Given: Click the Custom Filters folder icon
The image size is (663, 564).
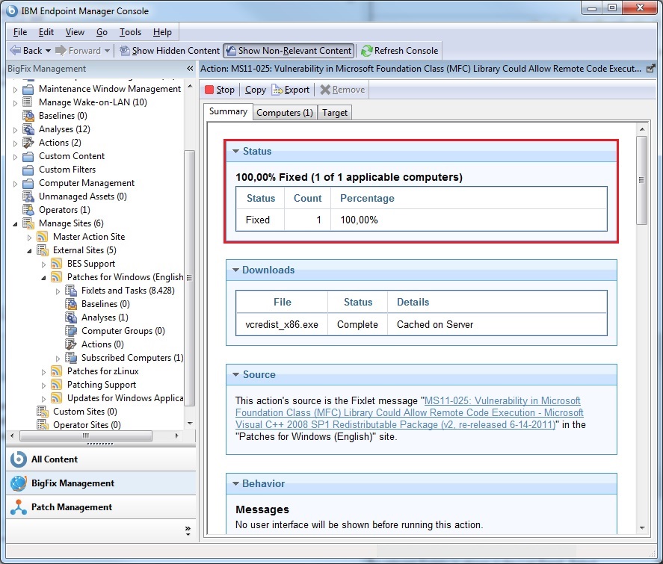Looking at the screenshot, I should click(x=28, y=170).
